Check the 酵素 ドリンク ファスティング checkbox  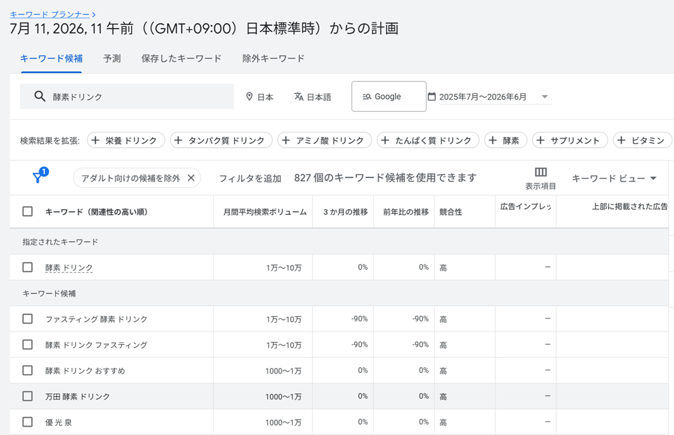[x=27, y=344]
